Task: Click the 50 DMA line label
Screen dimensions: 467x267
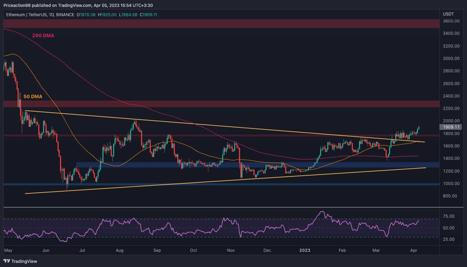Action: point(33,96)
